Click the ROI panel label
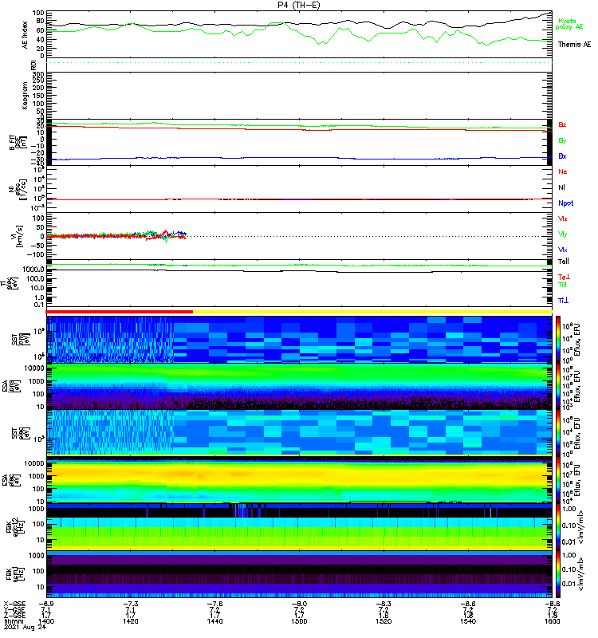This screenshot has height=638, width=598. click(x=33, y=65)
